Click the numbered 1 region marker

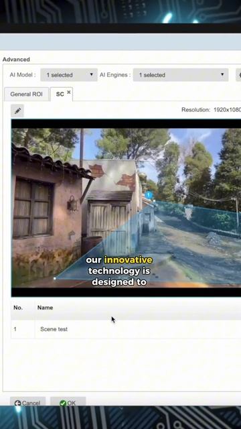tap(149, 195)
